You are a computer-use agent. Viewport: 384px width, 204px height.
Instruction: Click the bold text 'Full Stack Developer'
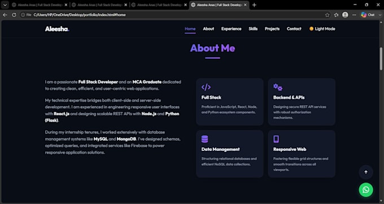tap(98, 82)
